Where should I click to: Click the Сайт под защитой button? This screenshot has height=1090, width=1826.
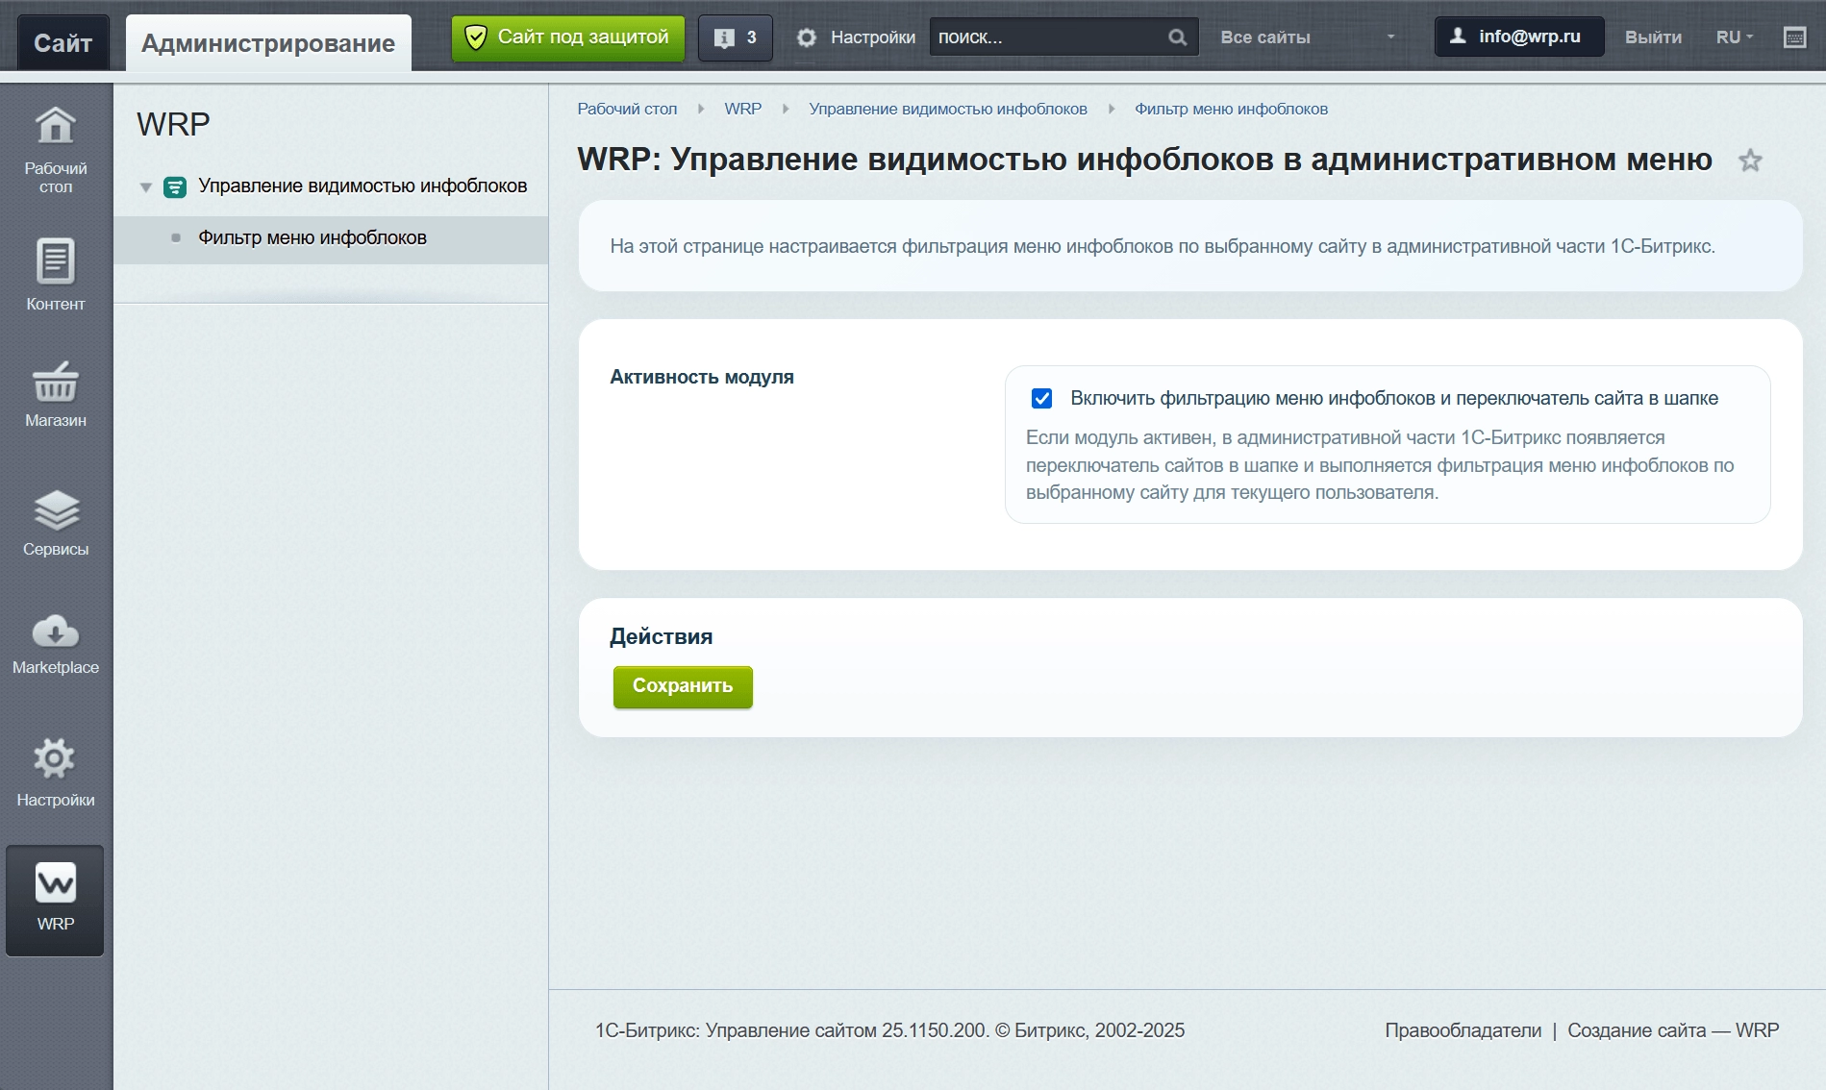point(568,37)
